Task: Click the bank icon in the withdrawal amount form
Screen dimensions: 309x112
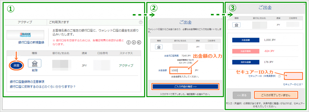Action: (159, 47)
